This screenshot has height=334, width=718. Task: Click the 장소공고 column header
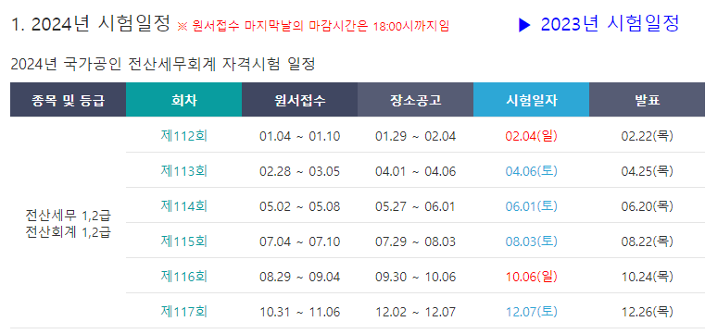point(415,100)
